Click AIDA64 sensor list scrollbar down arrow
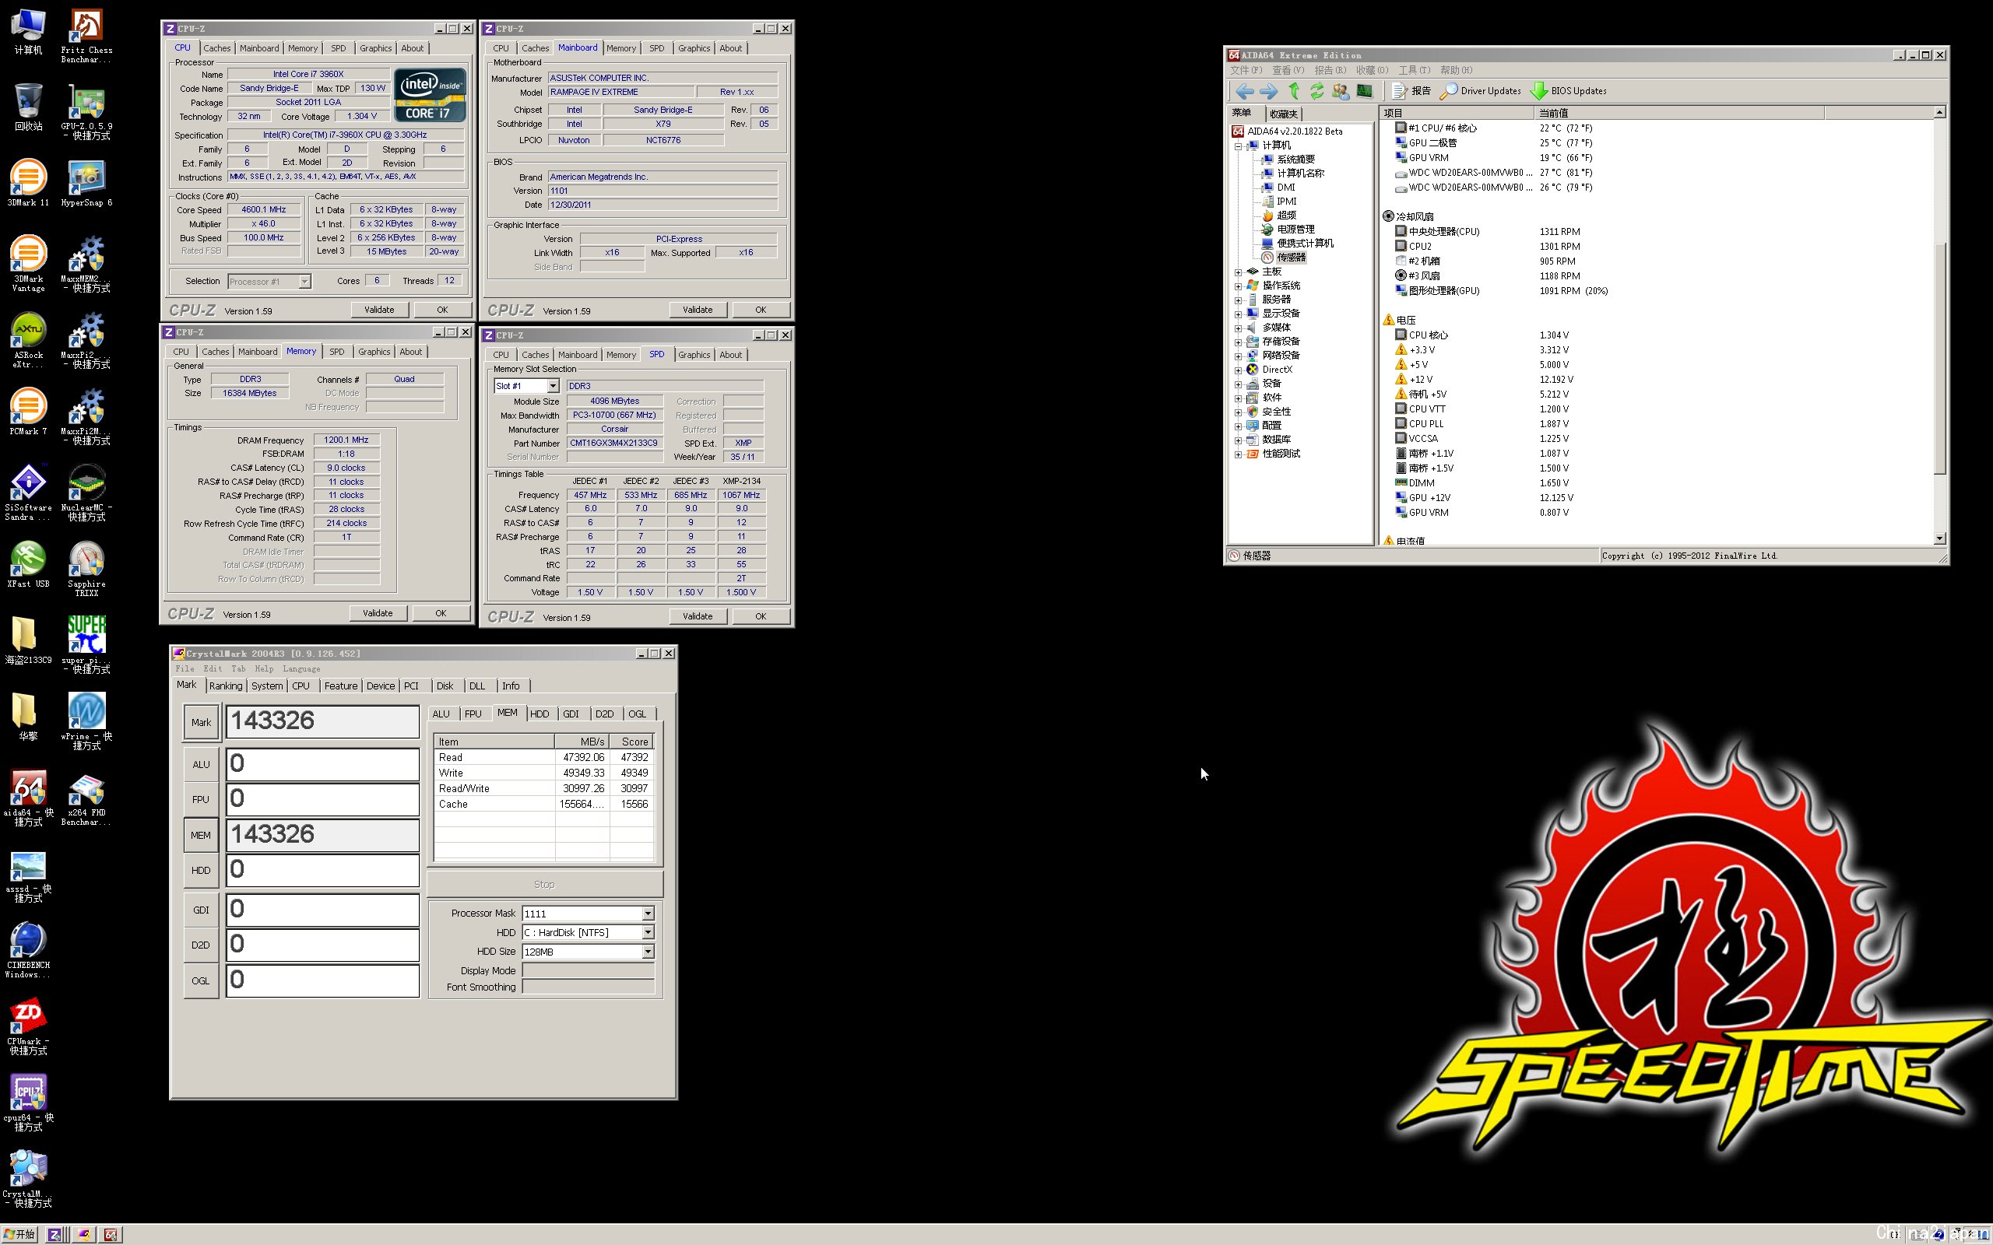1993x1245 pixels. point(1939,538)
